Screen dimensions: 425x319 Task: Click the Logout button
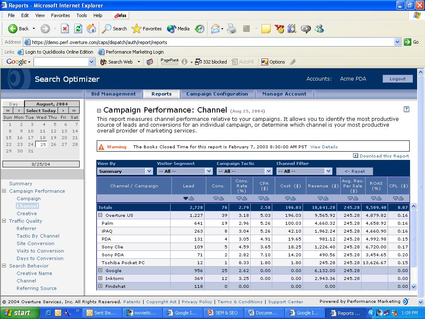(398, 79)
